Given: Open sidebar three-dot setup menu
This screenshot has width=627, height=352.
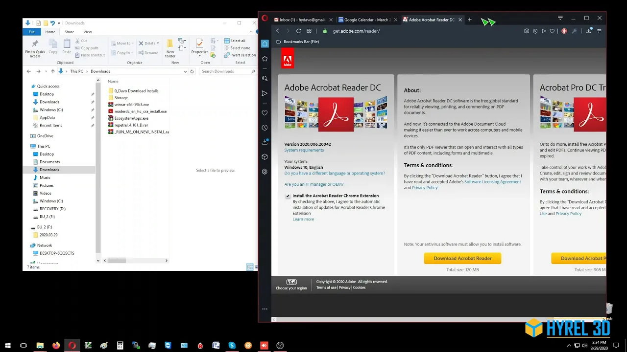Looking at the screenshot, I should click(265, 309).
